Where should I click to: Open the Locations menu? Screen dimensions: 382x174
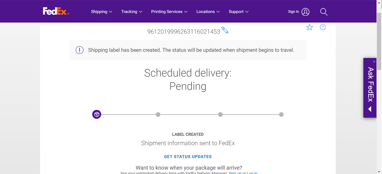[208, 12]
